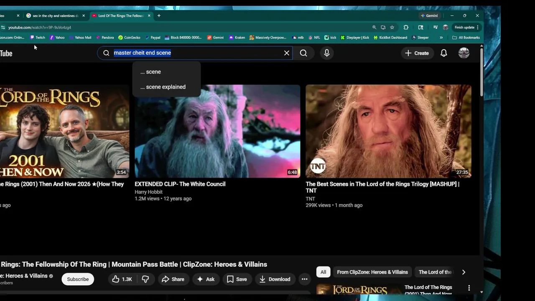Click the Share button
This screenshot has height=301, width=535.
click(x=173, y=279)
